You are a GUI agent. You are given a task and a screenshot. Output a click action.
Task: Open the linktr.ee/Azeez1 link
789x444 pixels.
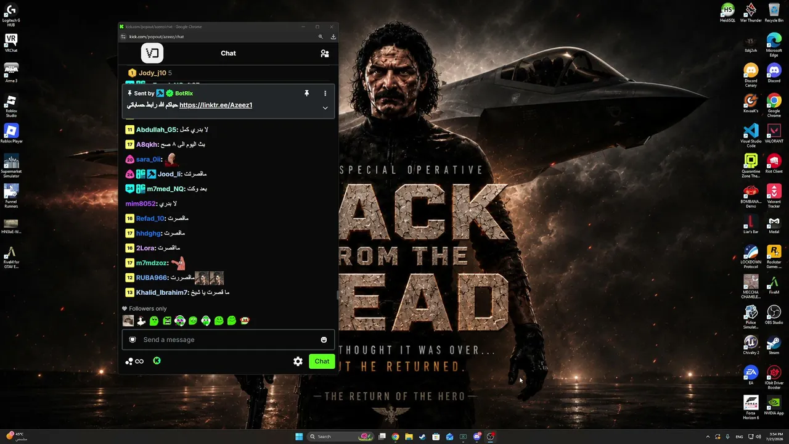coord(216,105)
